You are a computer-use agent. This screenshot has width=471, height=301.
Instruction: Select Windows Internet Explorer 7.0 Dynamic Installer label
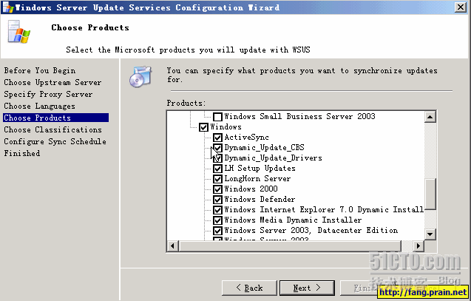click(324, 210)
